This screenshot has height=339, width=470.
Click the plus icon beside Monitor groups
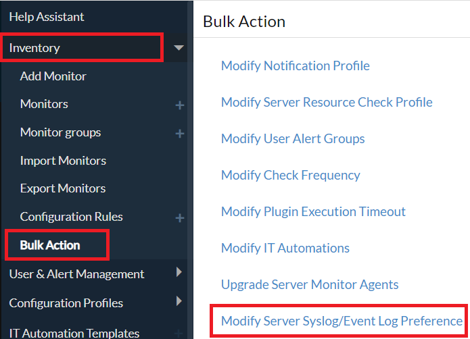click(x=180, y=134)
